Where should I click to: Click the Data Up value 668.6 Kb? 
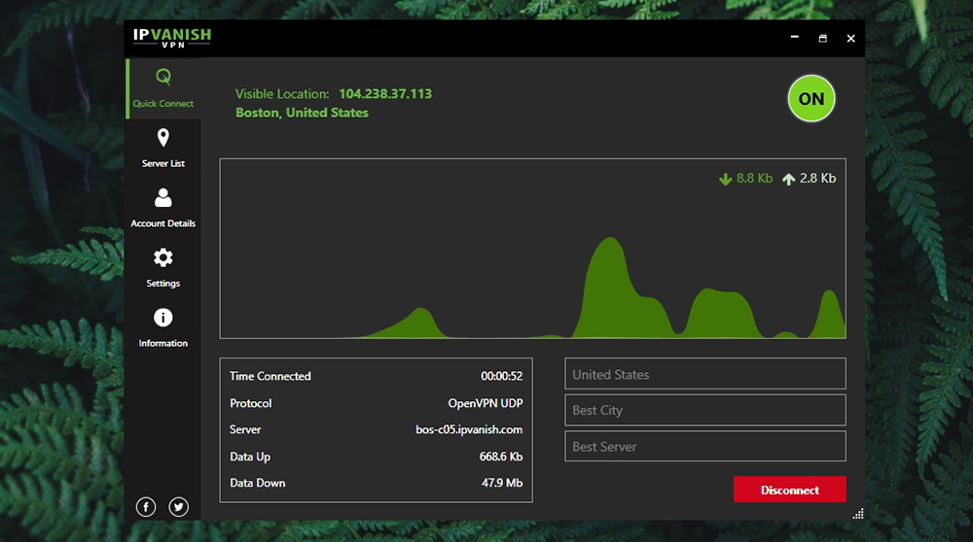point(501,457)
